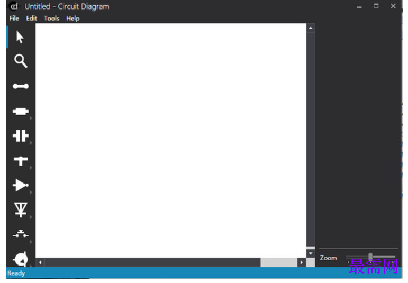Select the resistor component tool
This screenshot has height=283, width=408.
tap(21, 111)
